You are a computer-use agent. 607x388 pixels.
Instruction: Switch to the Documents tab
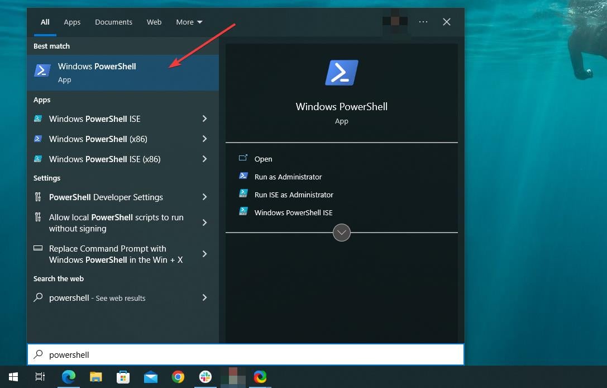(113, 22)
